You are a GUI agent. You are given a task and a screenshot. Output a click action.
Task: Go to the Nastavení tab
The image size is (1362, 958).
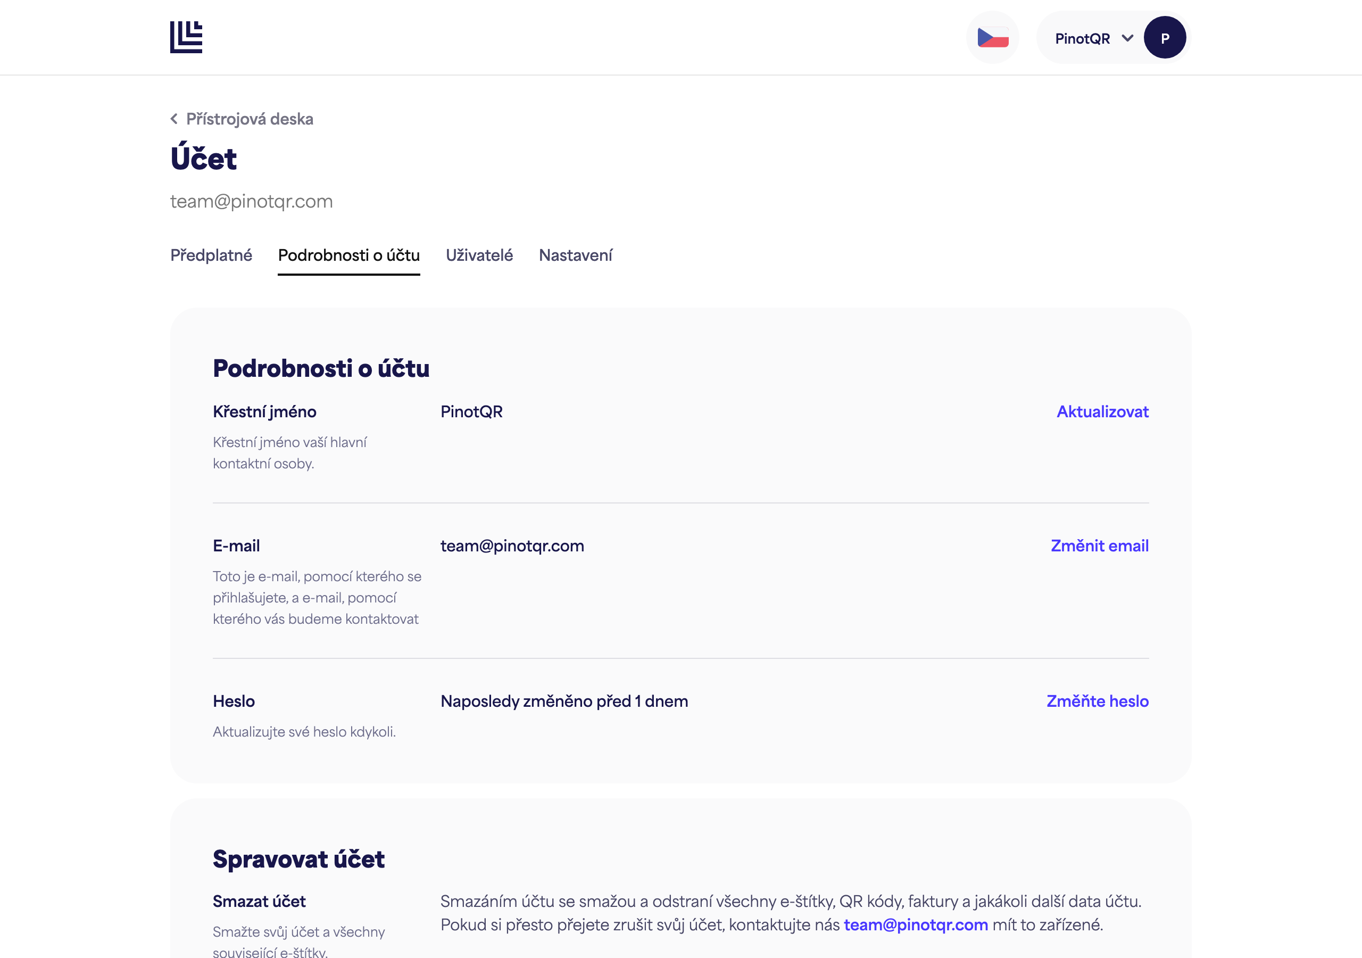tap(576, 255)
